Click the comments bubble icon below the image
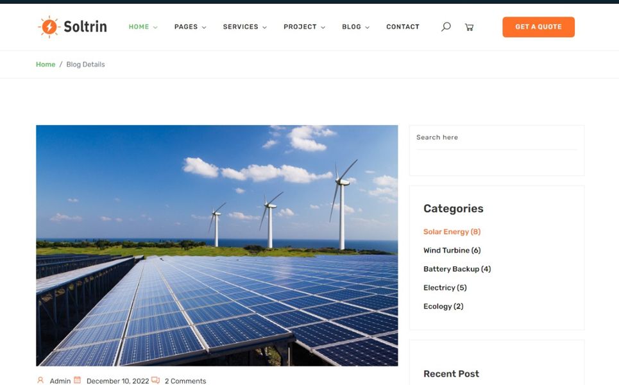Image resolution: width=619 pixels, height=385 pixels. pos(155,380)
